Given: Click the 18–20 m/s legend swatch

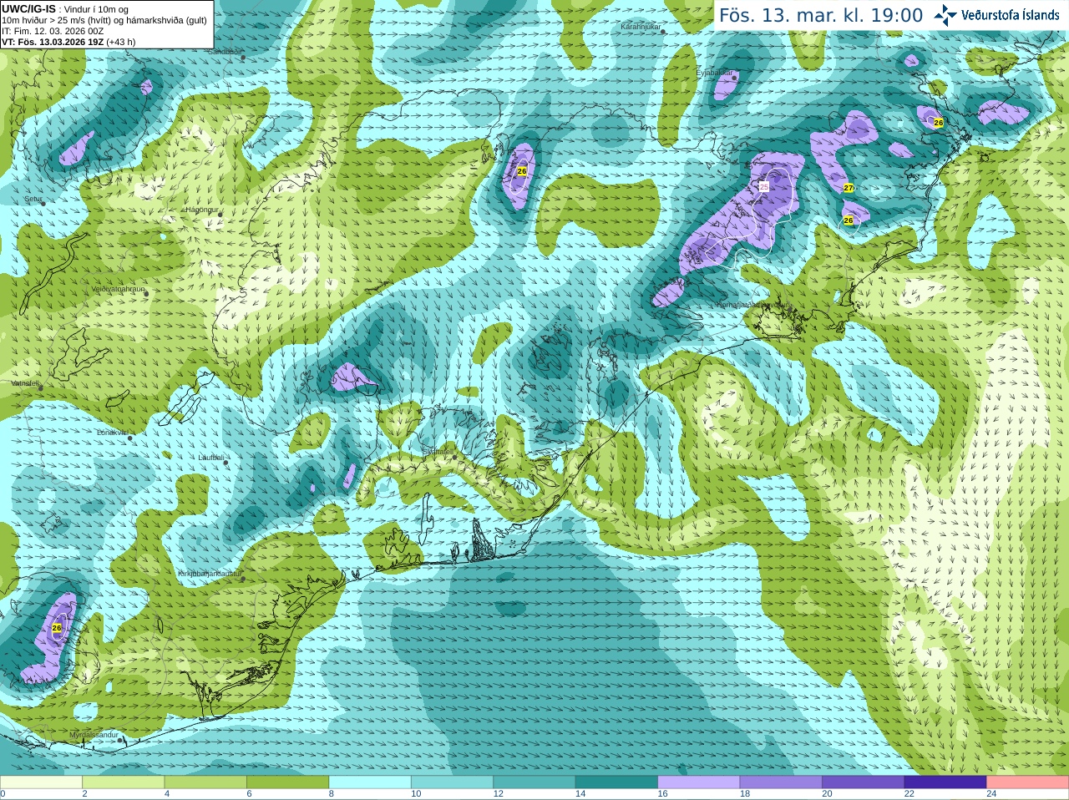Looking at the screenshot, I should click(781, 782).
